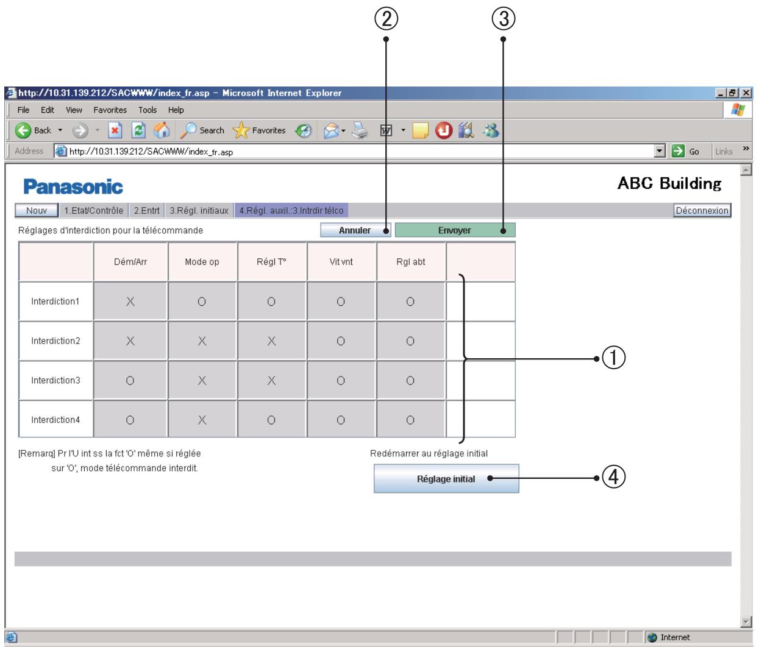Select the 4.Régl. auxil.:3.Intrdir télco tab
The image size is (759, 647).
291,211
